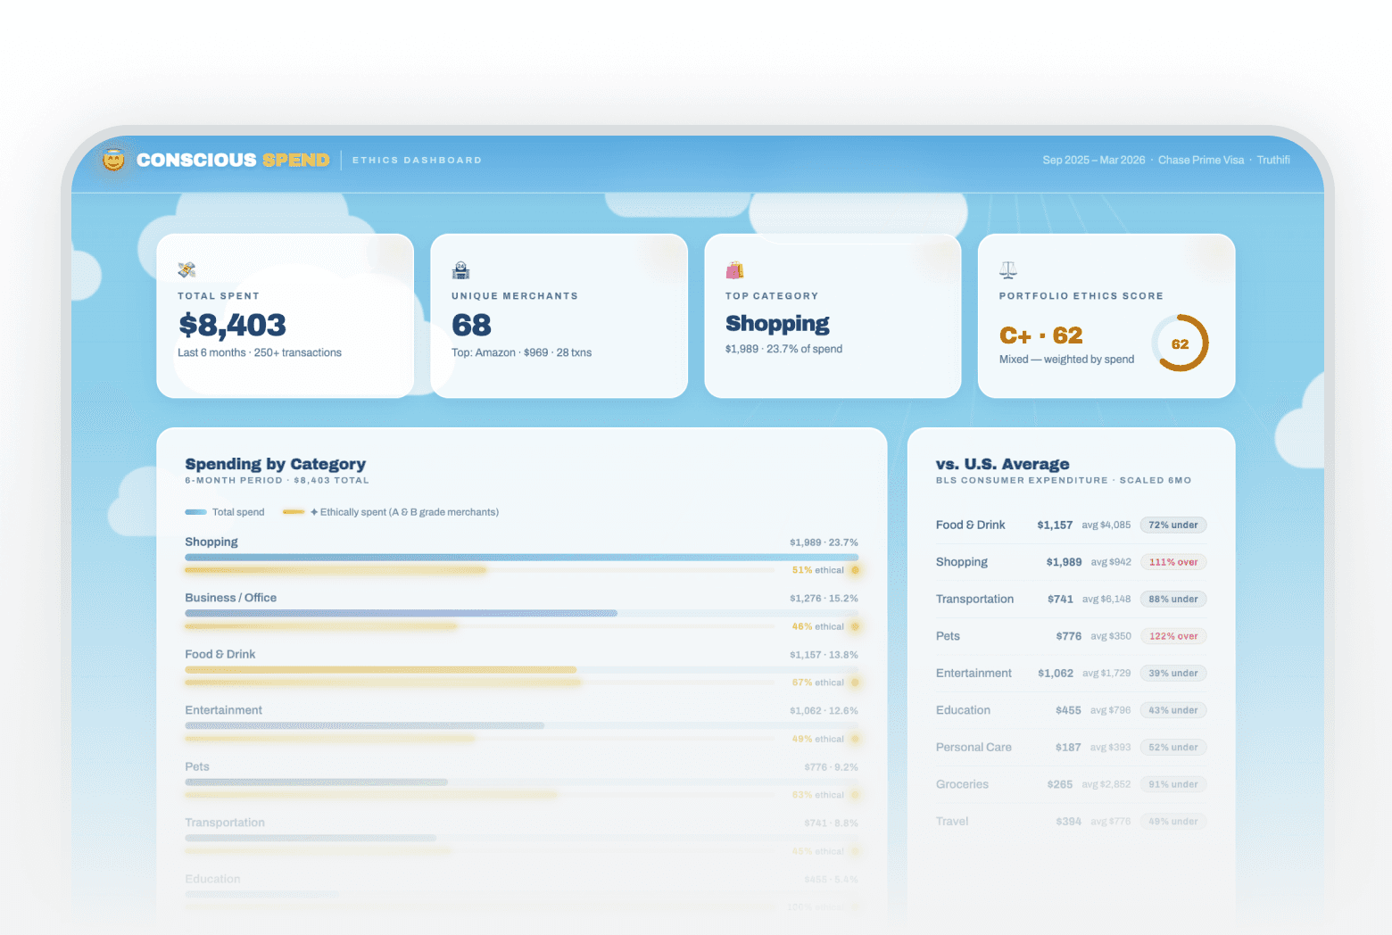The height and width of the screenshot is (935, 1392).
Task: Click the 91% under badge for Groceries
Action: [x=1173, y=784]
